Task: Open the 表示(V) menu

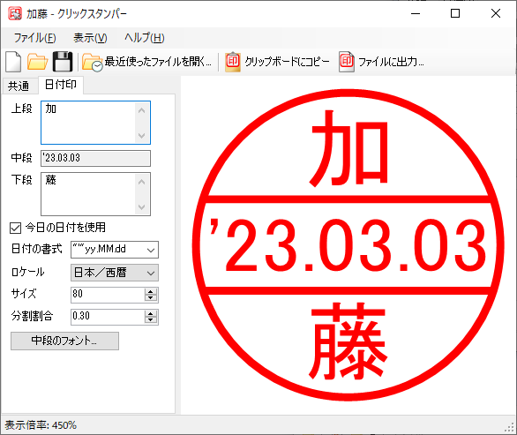Action: point(90,38)
